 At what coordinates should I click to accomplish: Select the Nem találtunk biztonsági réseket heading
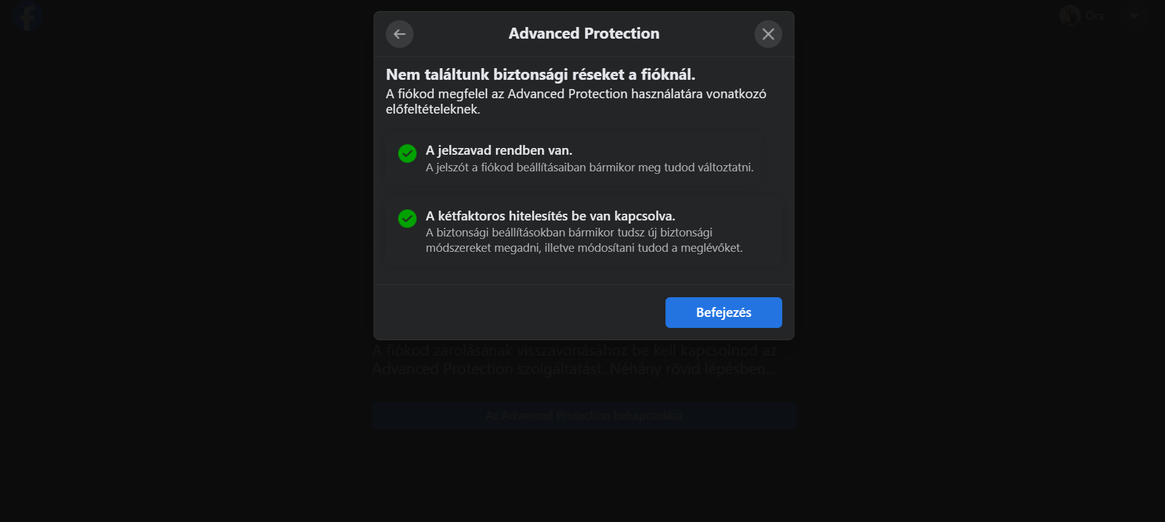540,75
